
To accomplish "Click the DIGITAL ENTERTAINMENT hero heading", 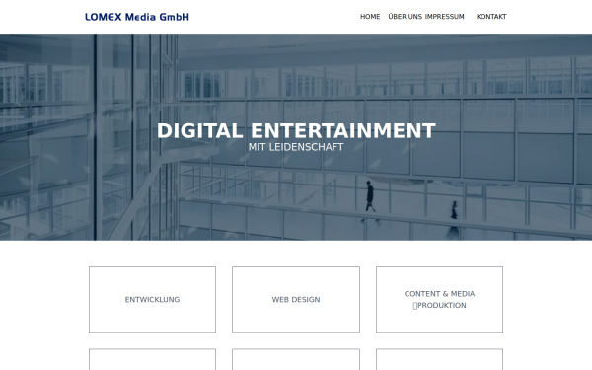I will [296, 131].
